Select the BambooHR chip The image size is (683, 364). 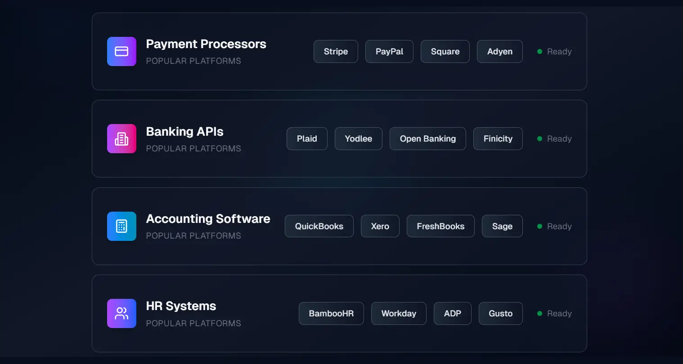(x=331, y=313)
